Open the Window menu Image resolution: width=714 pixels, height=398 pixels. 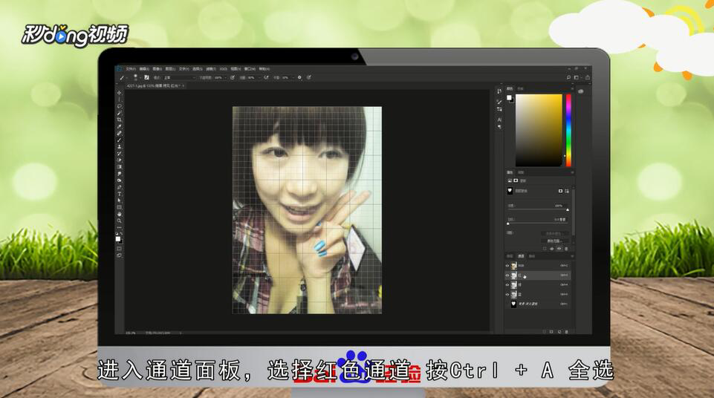pyautogui.click(x=250, y=68)
